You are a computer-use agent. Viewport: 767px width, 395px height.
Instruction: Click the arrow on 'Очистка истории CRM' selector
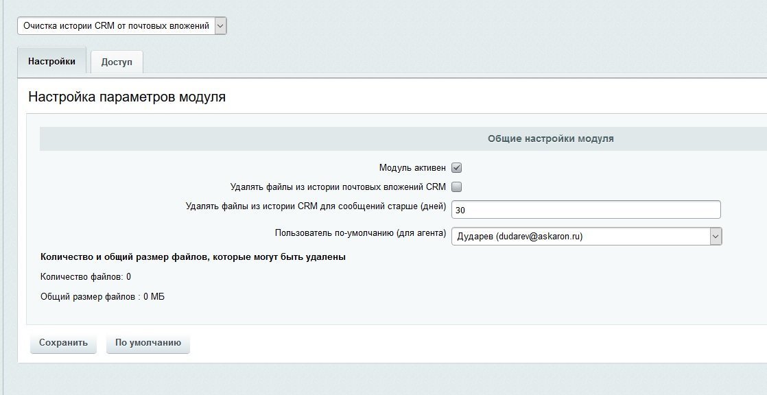coord(220,26)
